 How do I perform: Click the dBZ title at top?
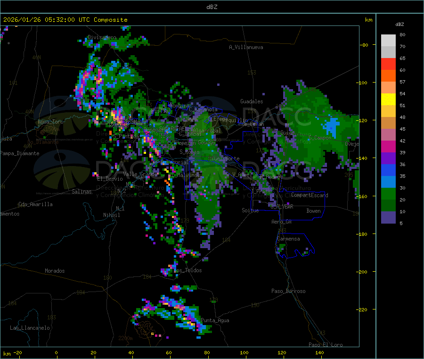point(212,7)
